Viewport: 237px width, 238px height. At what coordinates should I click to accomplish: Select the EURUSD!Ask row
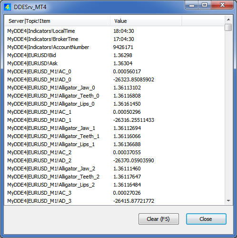click(115, 63)
